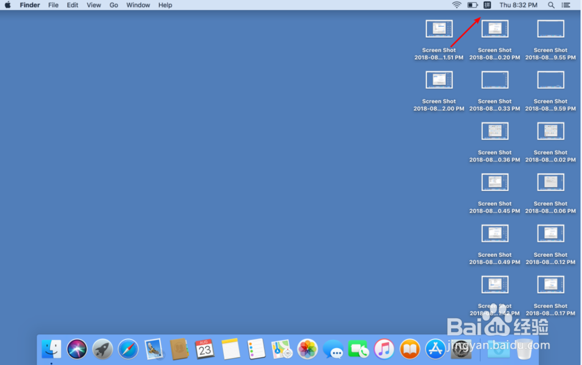The image size is (582, 365).
Task: Select Screen Shot 2018-08...2.00 PM thumbnail
Action: pyautogui.click(x=439, y=80)
